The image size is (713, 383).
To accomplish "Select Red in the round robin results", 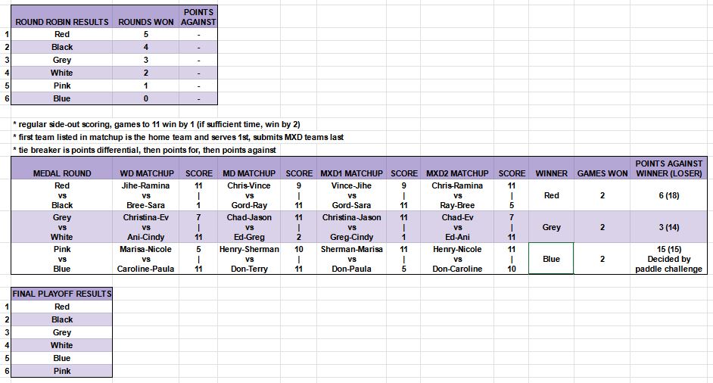I will pos(62,34).
